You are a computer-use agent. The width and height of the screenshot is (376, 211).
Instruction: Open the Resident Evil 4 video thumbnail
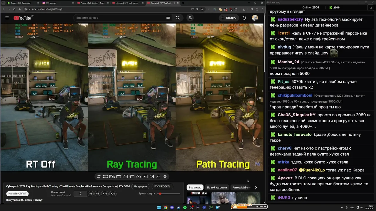point(199,198)
